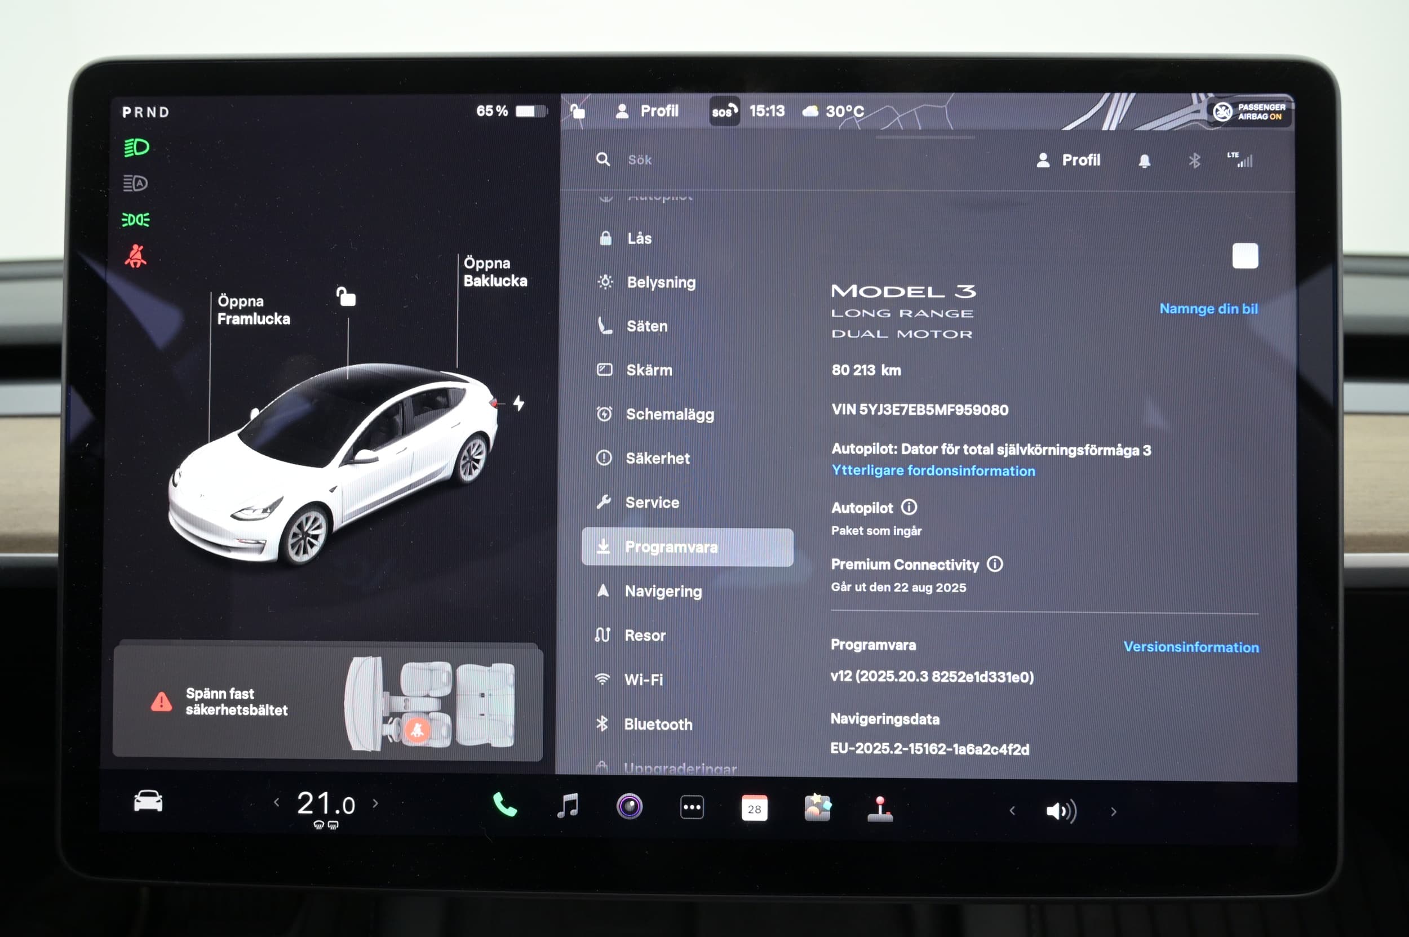Viewport: 1409px width, 937px height.
Task: Open the front trunk (Öppna Framlucka)
Action: pos(254,309)
